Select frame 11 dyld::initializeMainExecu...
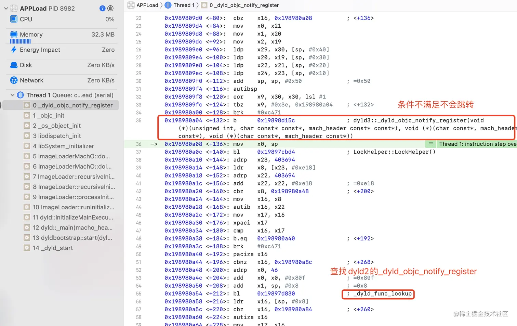The width and height of the screenshot is (517, 326). 61,218
